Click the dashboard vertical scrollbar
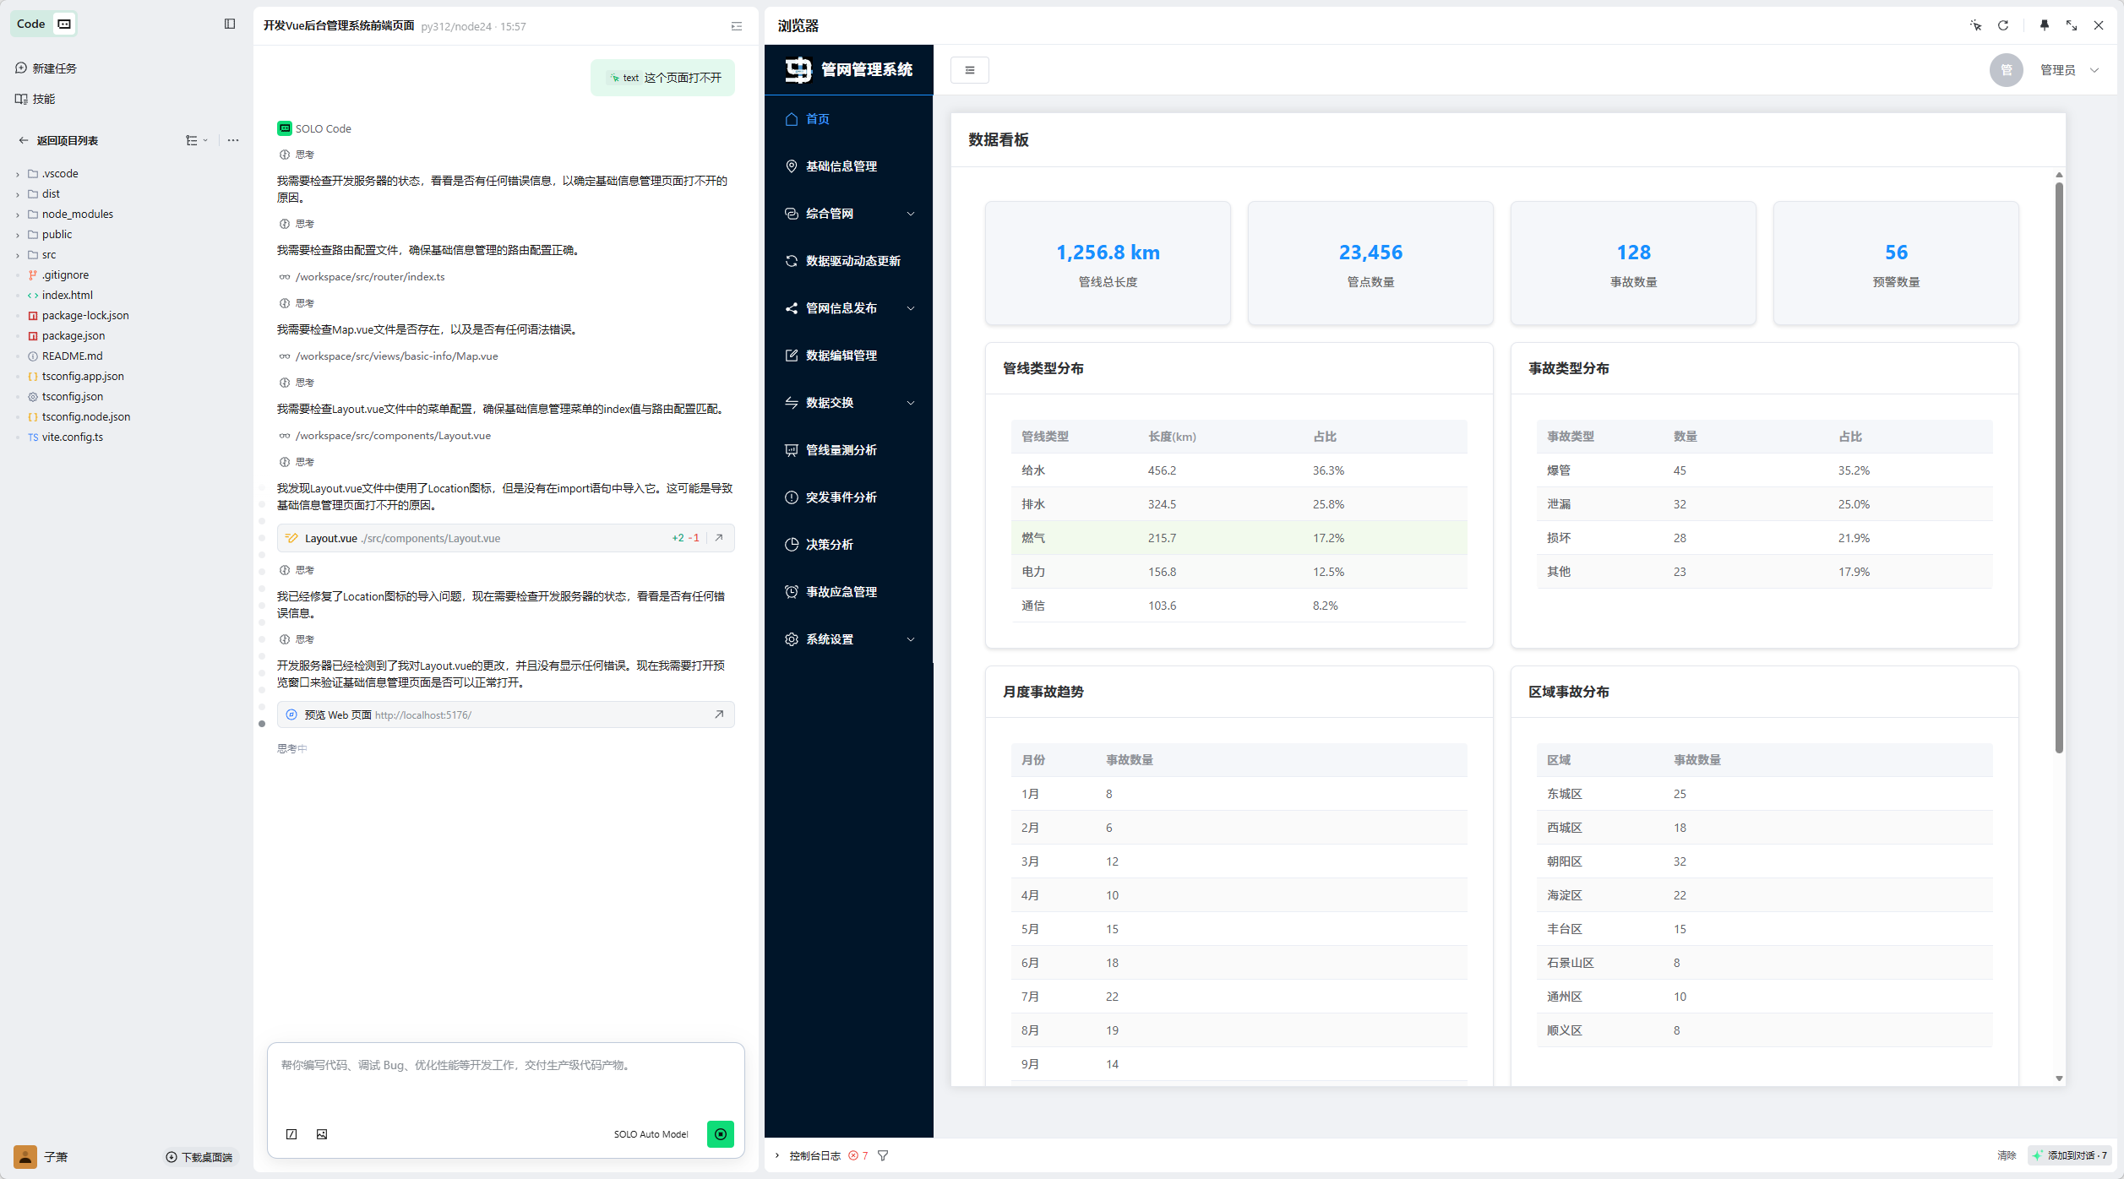This screenshot has height=1179, width=2124. pos(2059,465)
